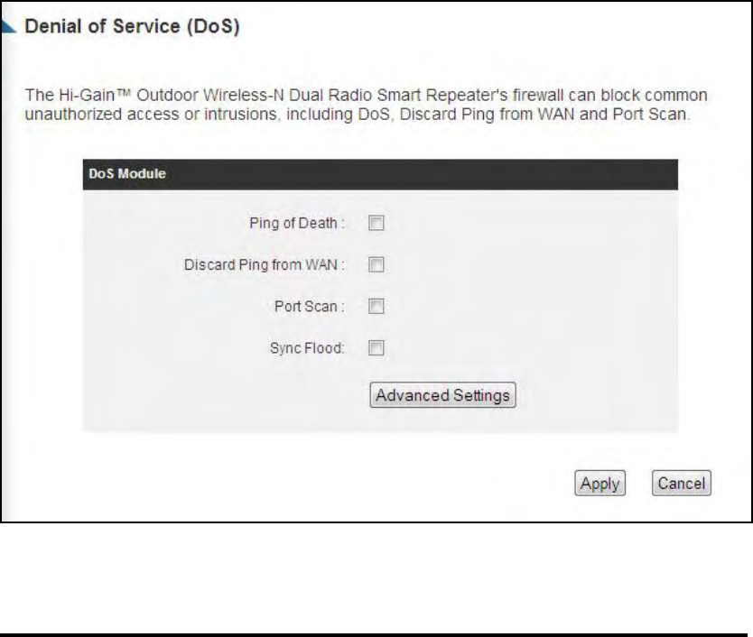Click the Apply button

tap(600, 483)
